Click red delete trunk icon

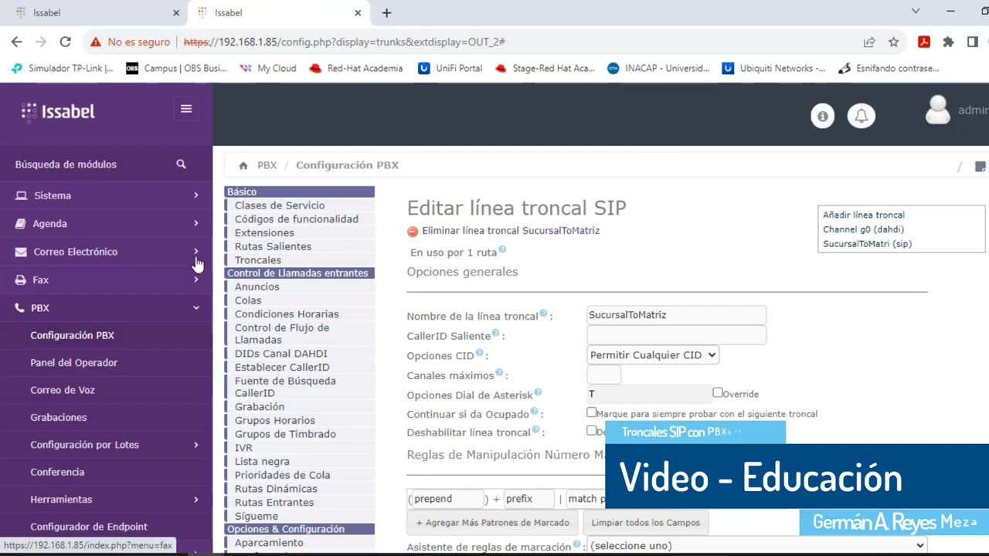coord(413,231)
